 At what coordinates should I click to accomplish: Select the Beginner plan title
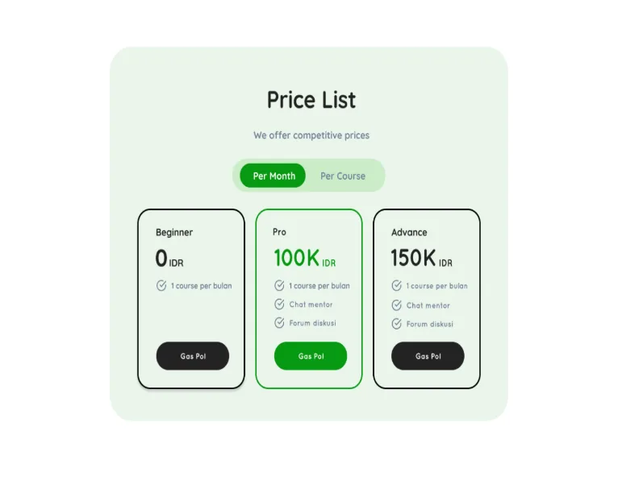[174, 232]
